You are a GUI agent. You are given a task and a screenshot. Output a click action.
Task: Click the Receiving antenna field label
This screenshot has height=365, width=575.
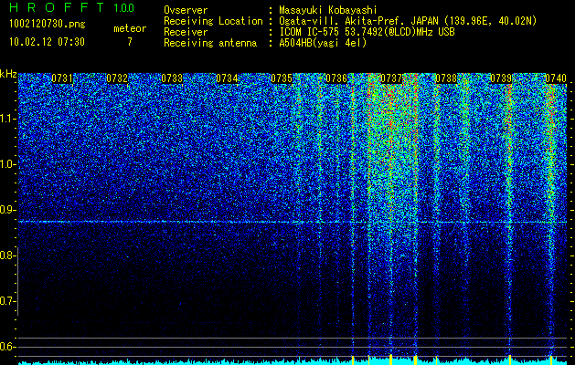(210, 43)
